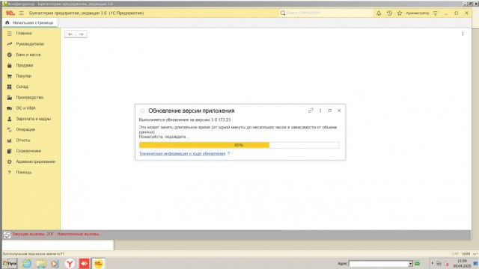Open the dialog's three-dot more menu
This screenshot has height=269, width=479.
[320, 111]
